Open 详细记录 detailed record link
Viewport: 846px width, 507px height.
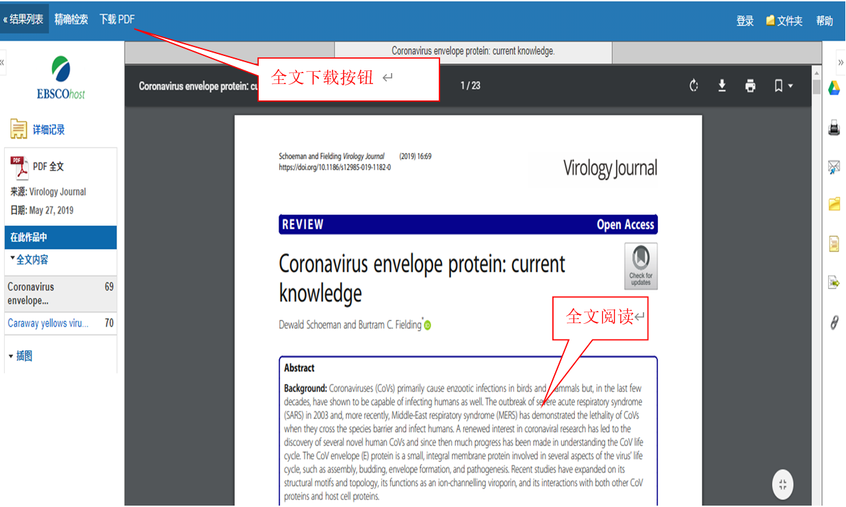[48, 129]
